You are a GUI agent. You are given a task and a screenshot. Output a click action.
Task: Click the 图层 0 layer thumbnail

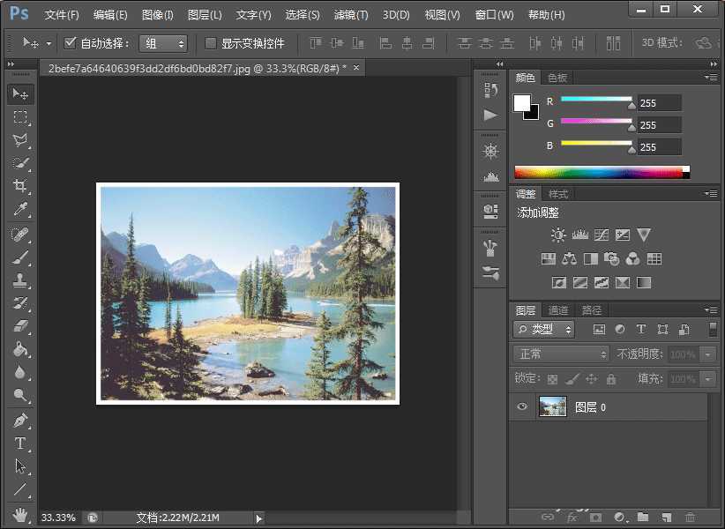click(552, 406)
